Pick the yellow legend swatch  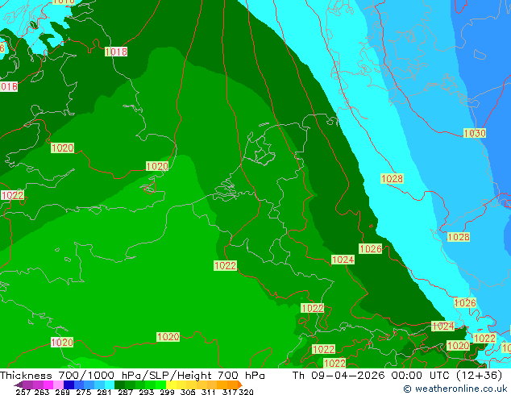click(171, 385)
